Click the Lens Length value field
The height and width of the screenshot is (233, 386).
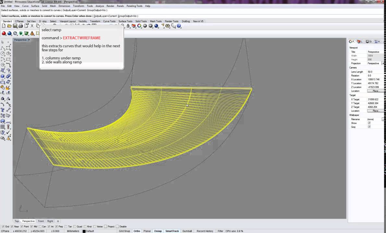(x=375, y=72)
